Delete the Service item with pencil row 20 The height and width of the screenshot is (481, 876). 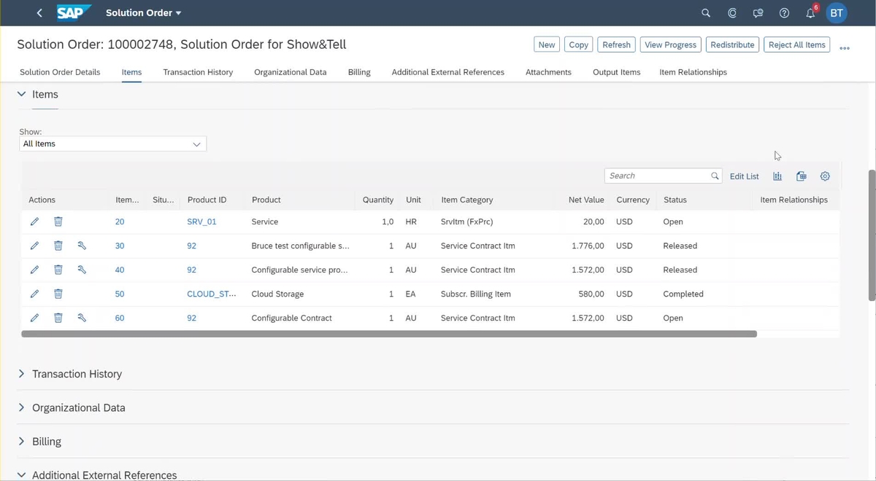58,221
